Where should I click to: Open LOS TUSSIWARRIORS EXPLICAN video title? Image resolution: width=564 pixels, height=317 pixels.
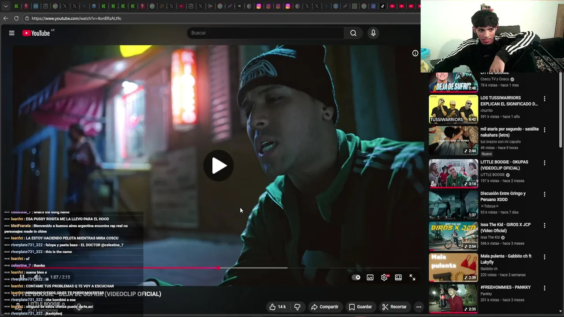(509, 101)
